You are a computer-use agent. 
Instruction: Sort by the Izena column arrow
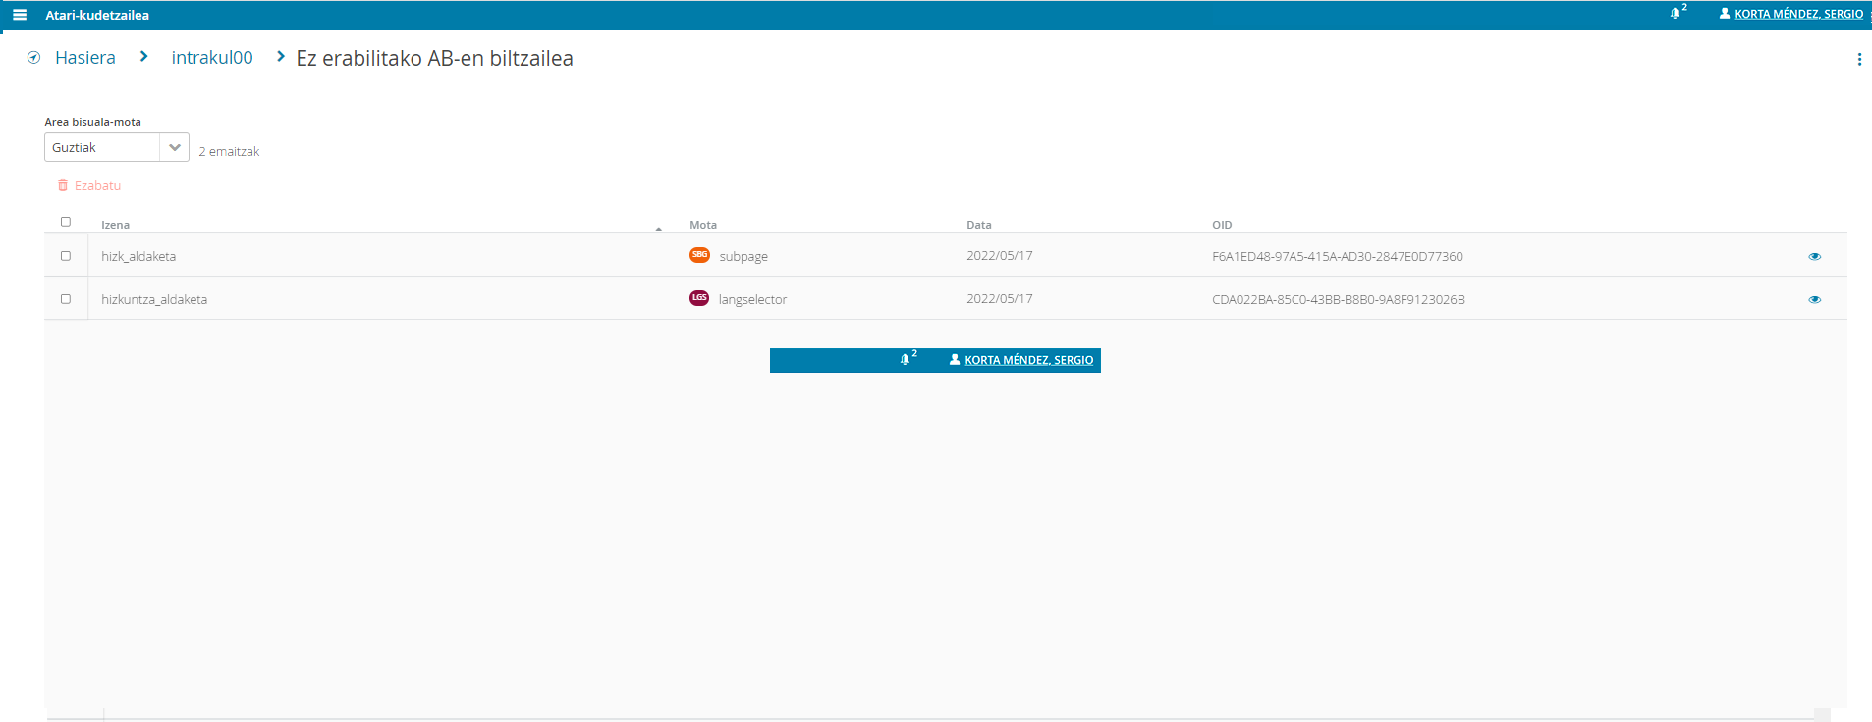(658, 228)
